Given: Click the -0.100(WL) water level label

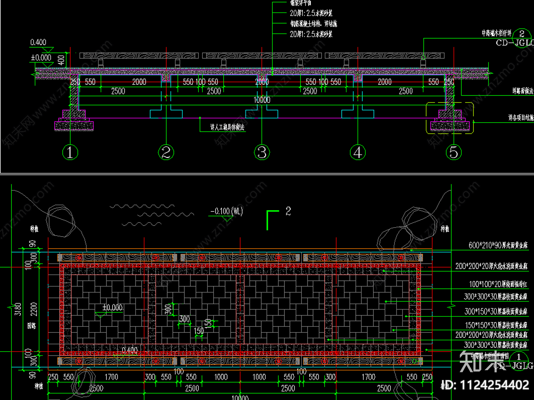Looking at the screenshot, I should 226,211.
